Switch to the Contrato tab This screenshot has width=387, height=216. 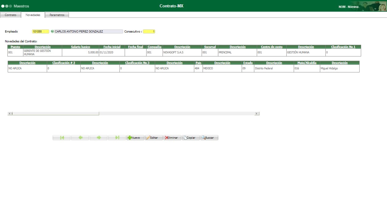10,15
